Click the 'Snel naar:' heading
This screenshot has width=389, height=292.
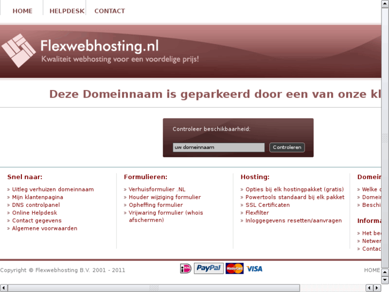25,177
